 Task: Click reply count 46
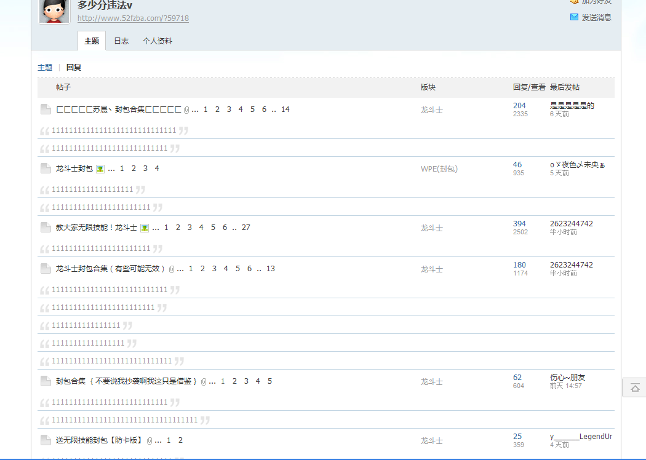click(x=517, y=164)
